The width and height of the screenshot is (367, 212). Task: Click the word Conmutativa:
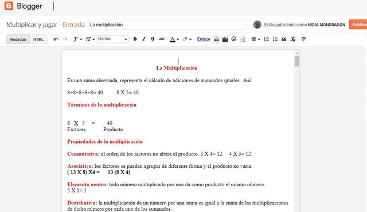(83, 154)
